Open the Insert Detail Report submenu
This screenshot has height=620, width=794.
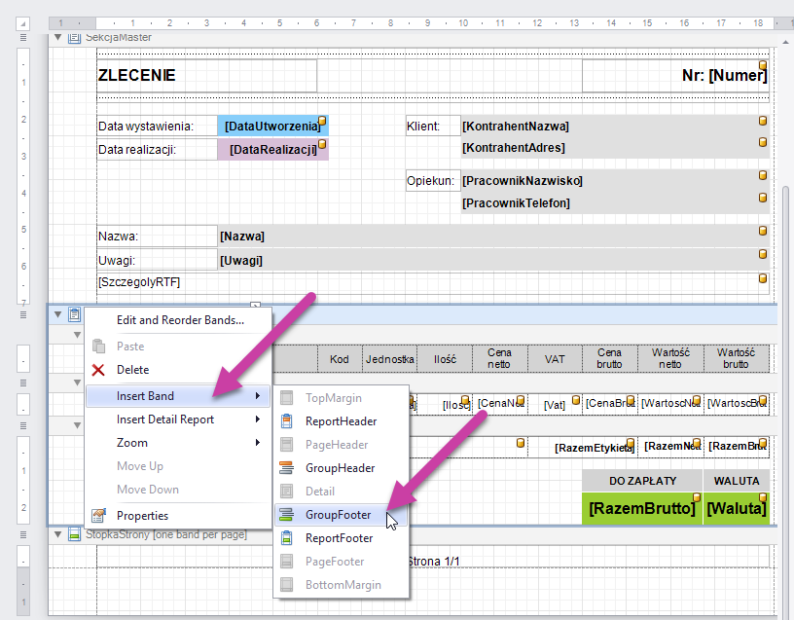[x=175, y=419]
